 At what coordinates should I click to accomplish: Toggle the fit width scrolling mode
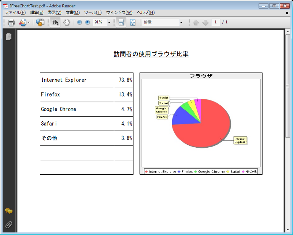[121, 22]
